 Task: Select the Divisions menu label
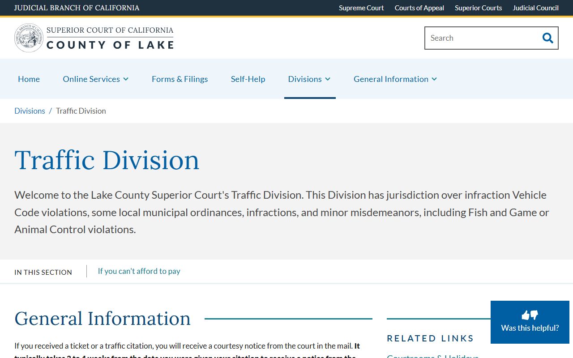[x=305, y=79]
